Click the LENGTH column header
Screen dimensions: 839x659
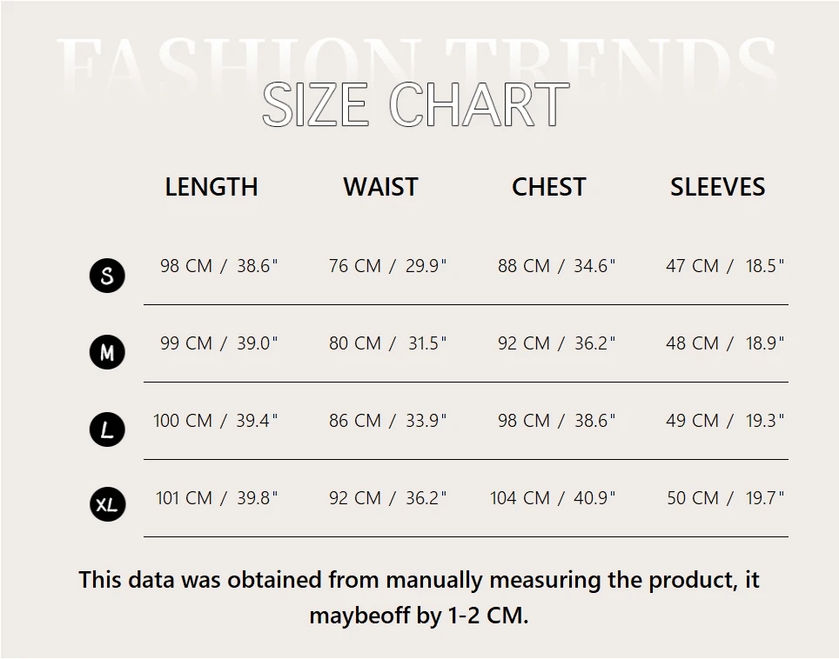click(211, 187)
